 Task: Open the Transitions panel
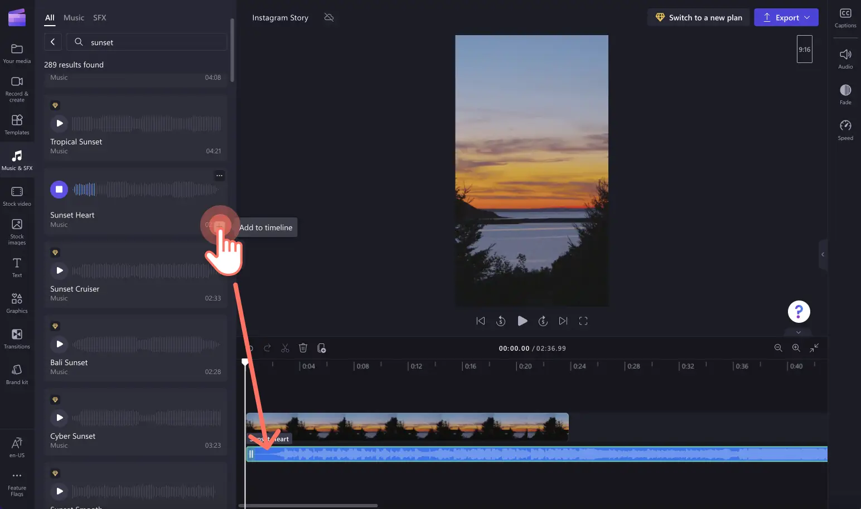(17, 339)
